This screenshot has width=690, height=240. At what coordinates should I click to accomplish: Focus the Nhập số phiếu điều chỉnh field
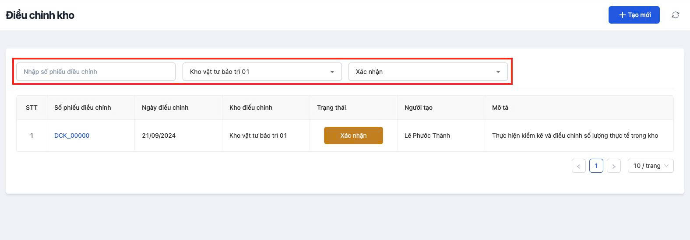[95, 72]
